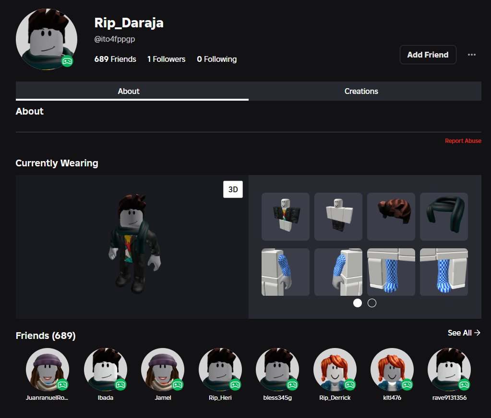Open bless345g friend avatar
The width and height of the screenshot is (491, 418).
point(277,370)
